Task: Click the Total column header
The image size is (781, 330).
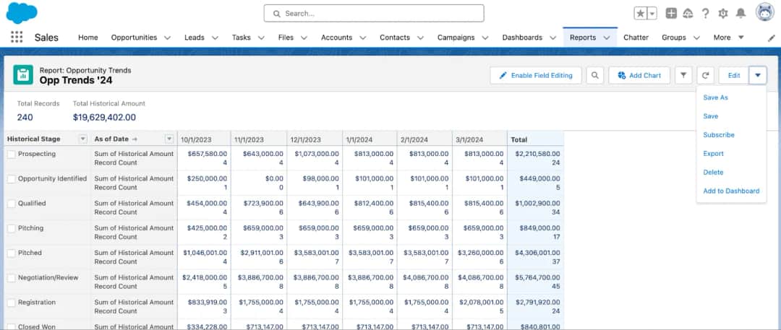Action: tap(535, 139)
